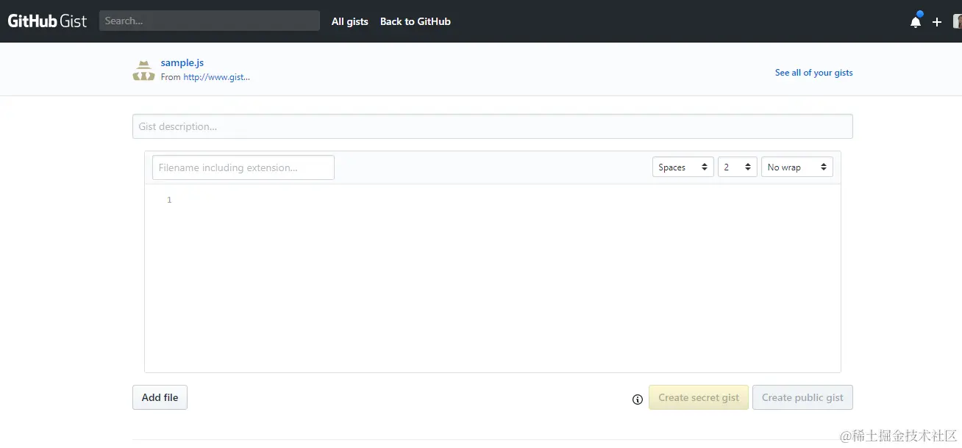Click the gist avatar beside sample.js
Image resolution: width=962 pixels, height=448 pixels.
pos(143,69)
